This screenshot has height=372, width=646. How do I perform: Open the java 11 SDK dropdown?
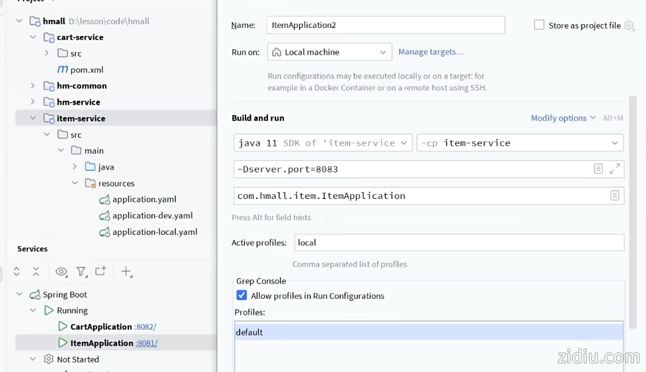[x=322, y=143]
